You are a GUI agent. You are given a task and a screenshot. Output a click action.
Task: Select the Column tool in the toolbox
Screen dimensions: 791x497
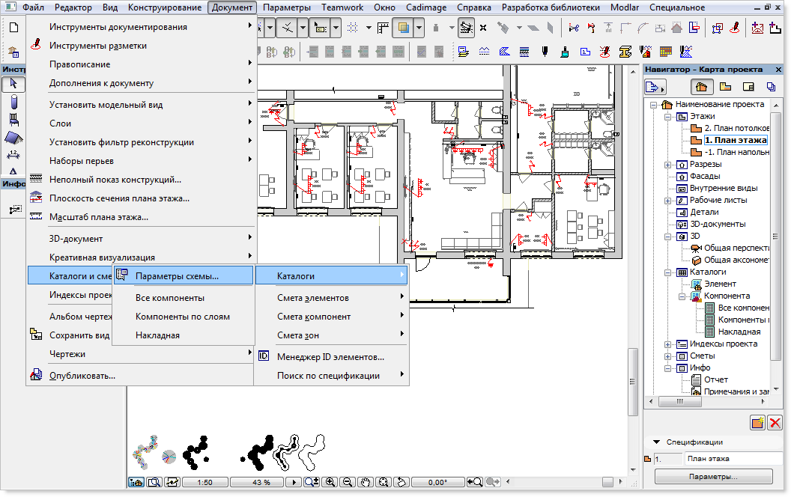pos(13,102)
